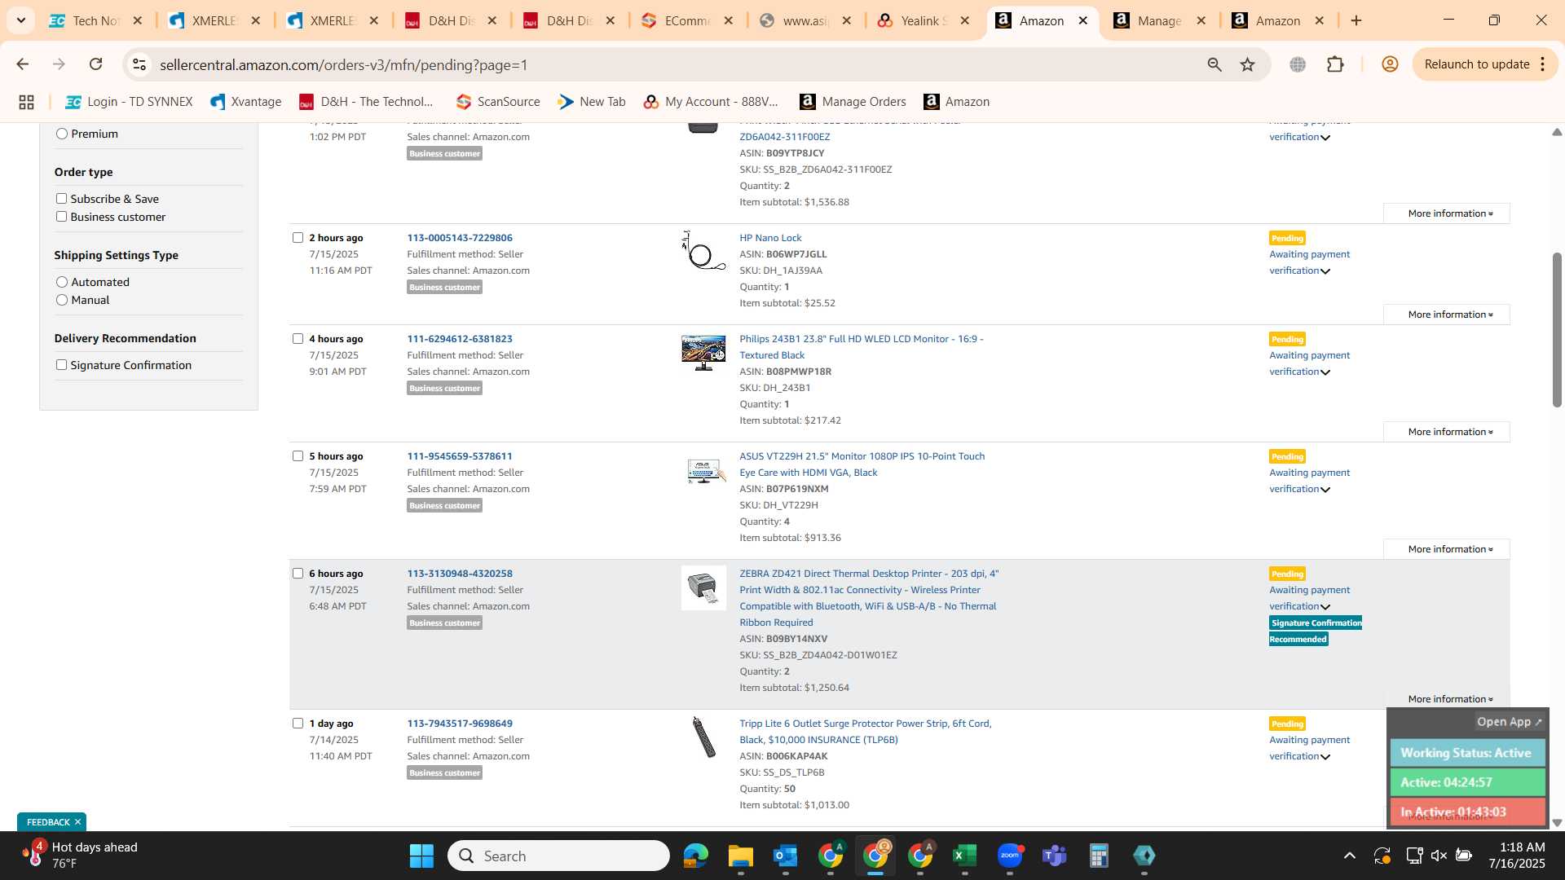This screenshot has height=880, width=1565.
Task: Open the Chrome three-dot menu
Action: coord(1543,64)
